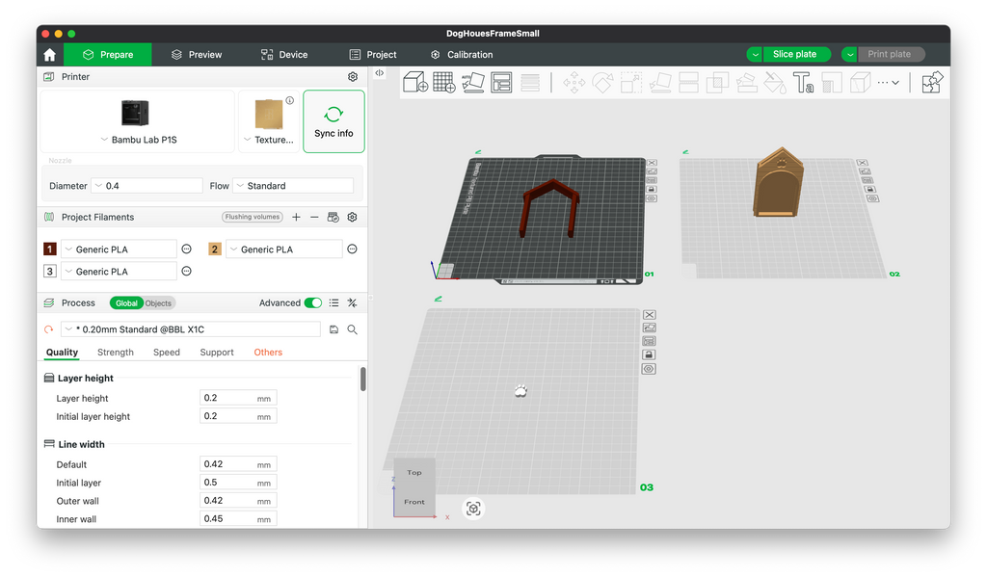This screenshot has height=577, width=987.
Task: Click the Home icon
Action: 50,55
